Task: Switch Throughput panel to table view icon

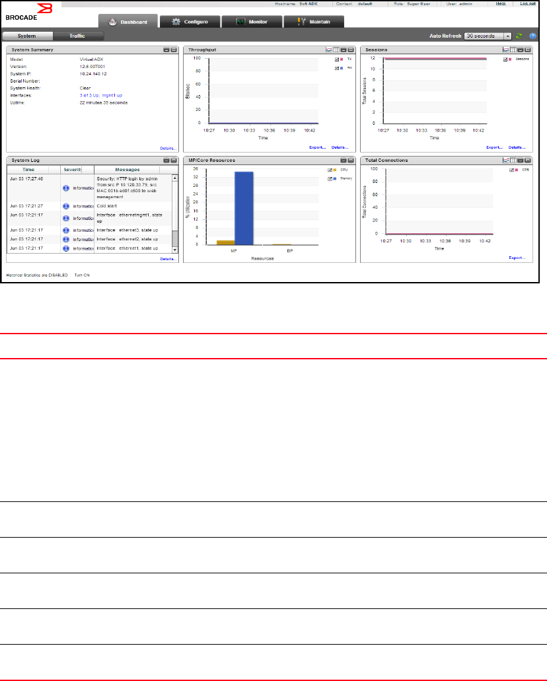Action: tap(336, 50)
